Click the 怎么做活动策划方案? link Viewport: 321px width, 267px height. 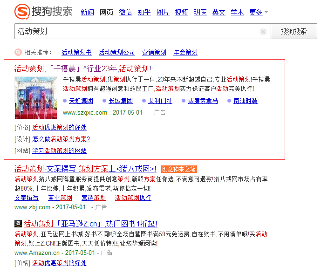(x=61, y=139)
